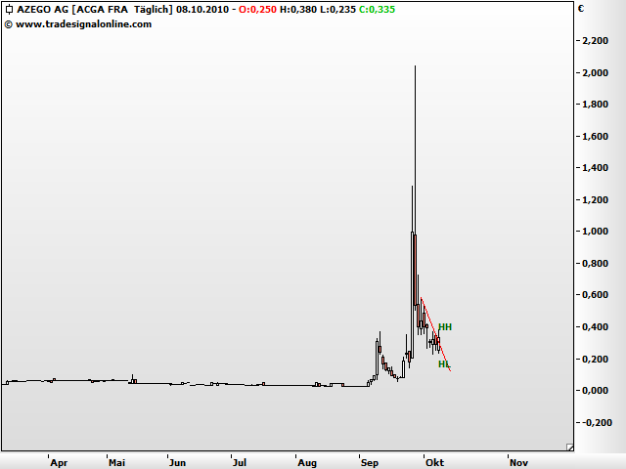This screenshot has width=626, height=469.
Task: Click the open value O:0,250
Action: click(x=257, y=9)
